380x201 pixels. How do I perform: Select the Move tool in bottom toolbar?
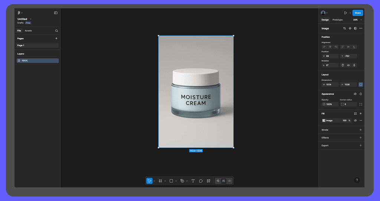pyautogui.click(x=150, y=181)
